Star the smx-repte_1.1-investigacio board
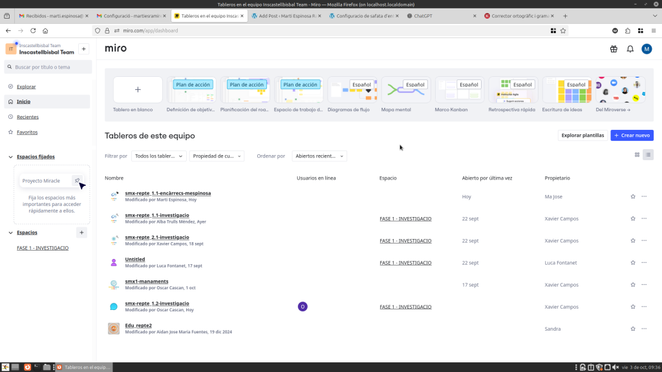This screenshot has height=372, width=662. [633, 219]
